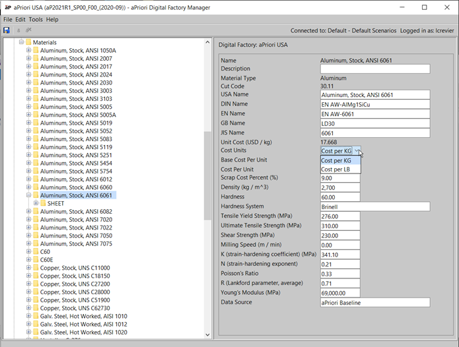This screenshot has width=459, height=347.
Task: Click the Unit Cost value 17.668
Action: [x=329, y=142]
